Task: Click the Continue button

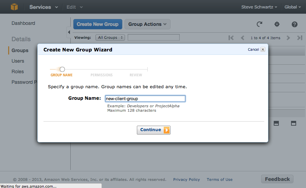Action: pyautogui.click(x=154, y=130)
